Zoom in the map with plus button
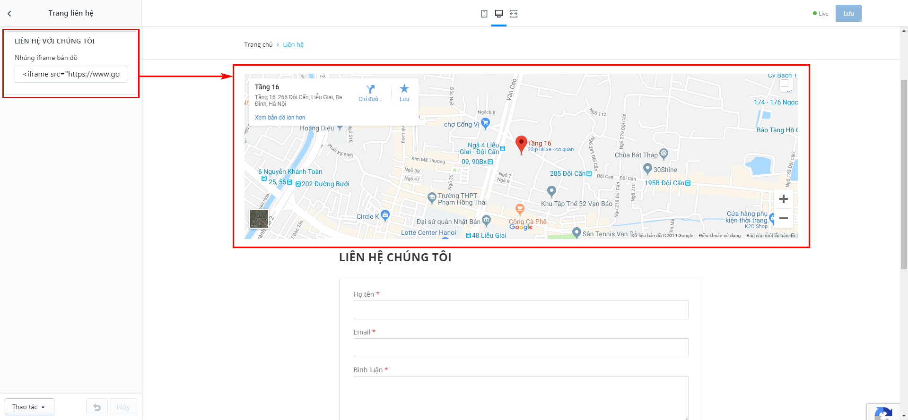The image size is (908, 420). pos(784,199)
